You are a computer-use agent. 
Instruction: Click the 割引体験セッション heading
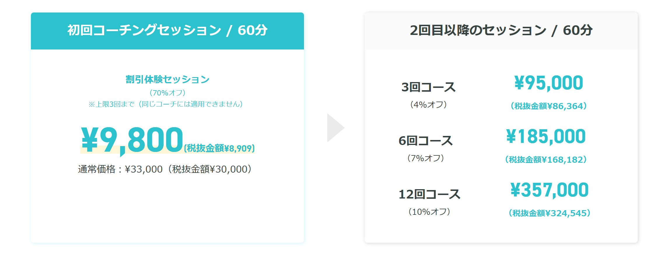coord(167,79)
